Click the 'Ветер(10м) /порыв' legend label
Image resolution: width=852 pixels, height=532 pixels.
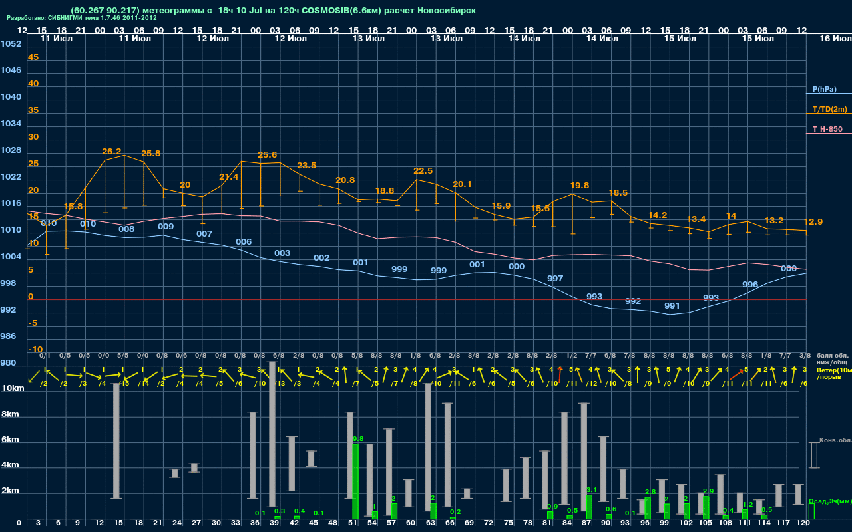pos(833,373)
